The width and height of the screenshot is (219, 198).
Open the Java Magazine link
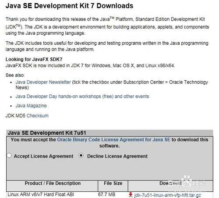(x=31, y=106)
